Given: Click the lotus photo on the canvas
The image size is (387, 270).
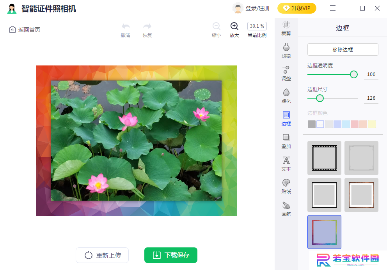Looking at the screenshot, I should click(x=136, y=141).
